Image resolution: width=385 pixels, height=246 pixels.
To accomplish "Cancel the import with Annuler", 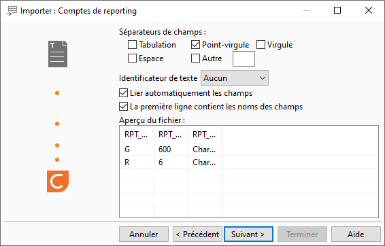I will [144, 234].
